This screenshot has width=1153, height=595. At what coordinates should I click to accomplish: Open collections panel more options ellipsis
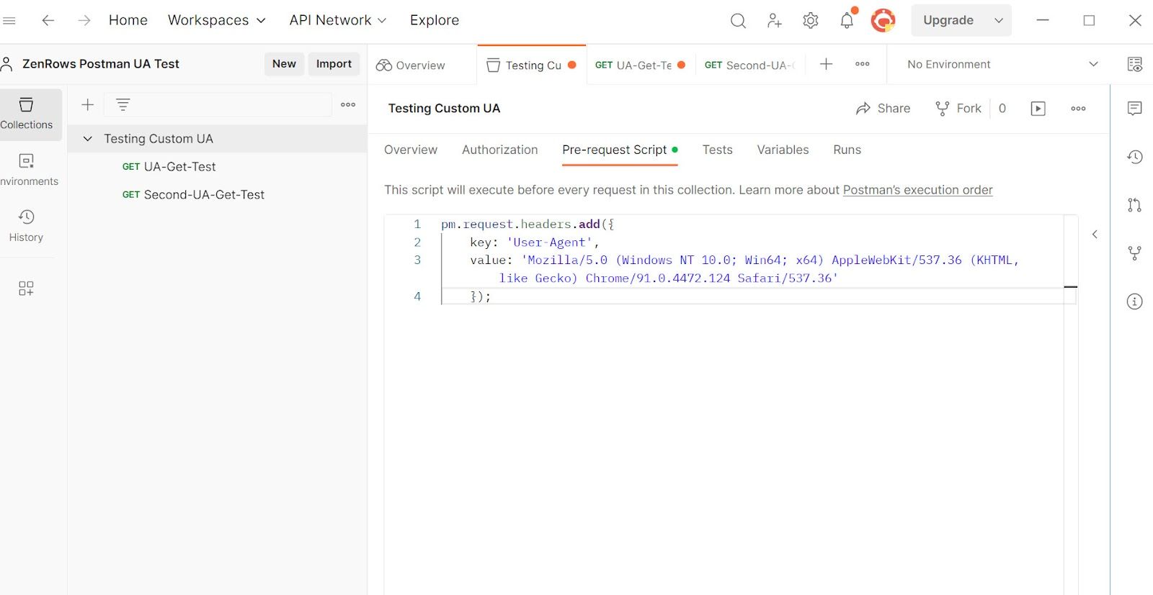[348, 105]
